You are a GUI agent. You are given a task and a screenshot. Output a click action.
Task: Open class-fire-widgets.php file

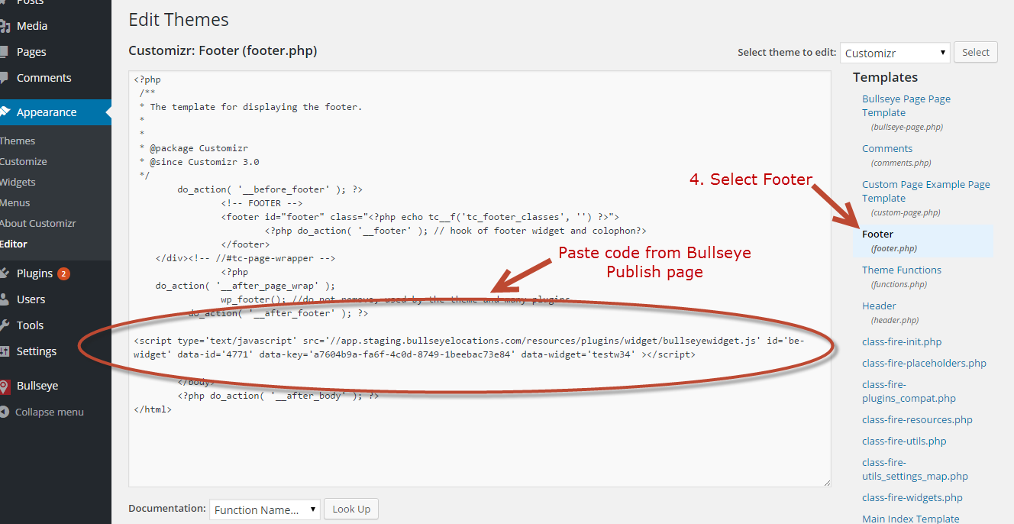click(912, 497)
